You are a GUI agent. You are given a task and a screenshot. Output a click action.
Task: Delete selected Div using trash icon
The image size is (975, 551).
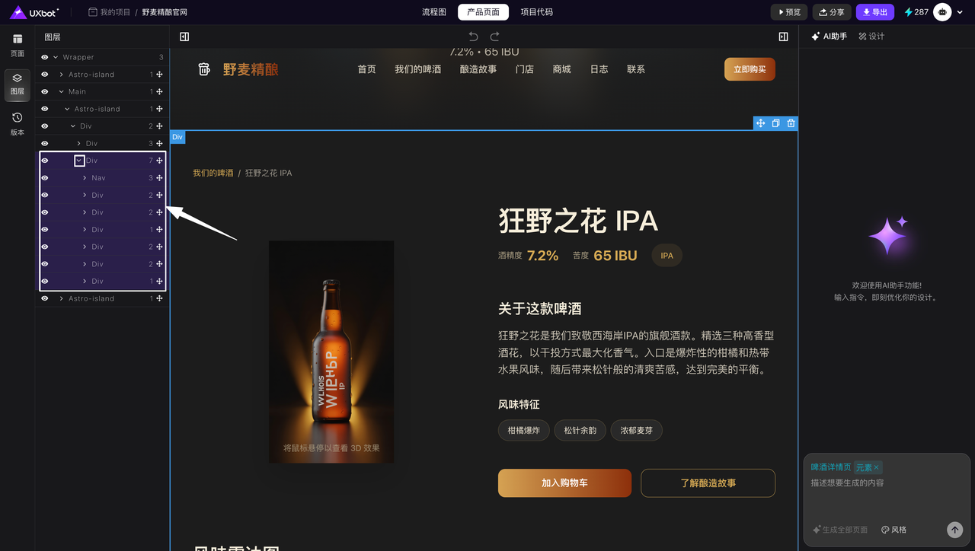[791, 123]
